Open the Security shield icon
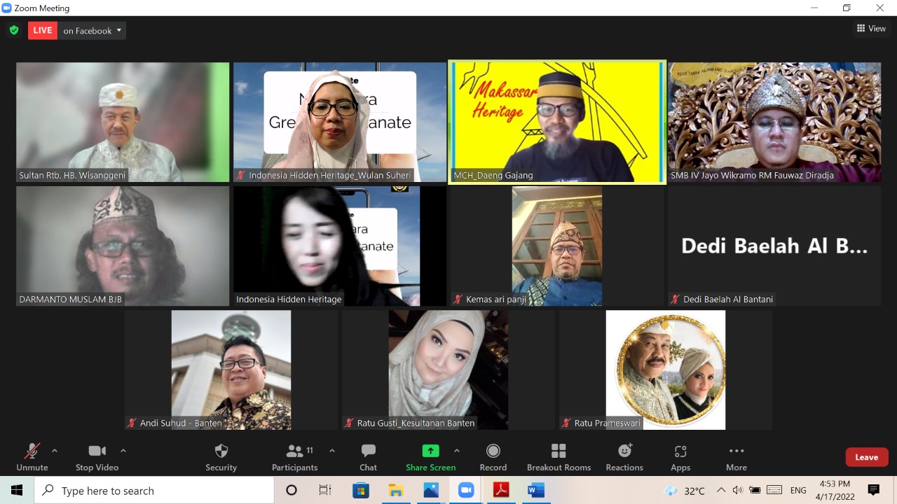 (221, 451)
